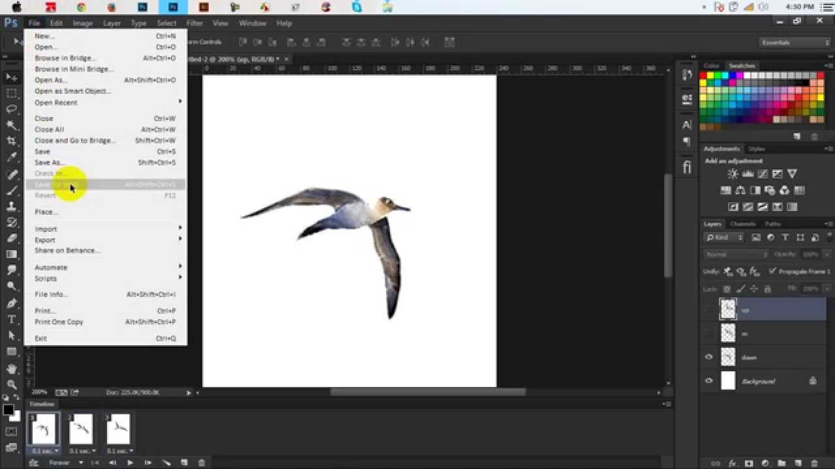This screenshot has height=469, width=835.
Task: Toggle lock position in Layers panel
Action: (754, 289)
